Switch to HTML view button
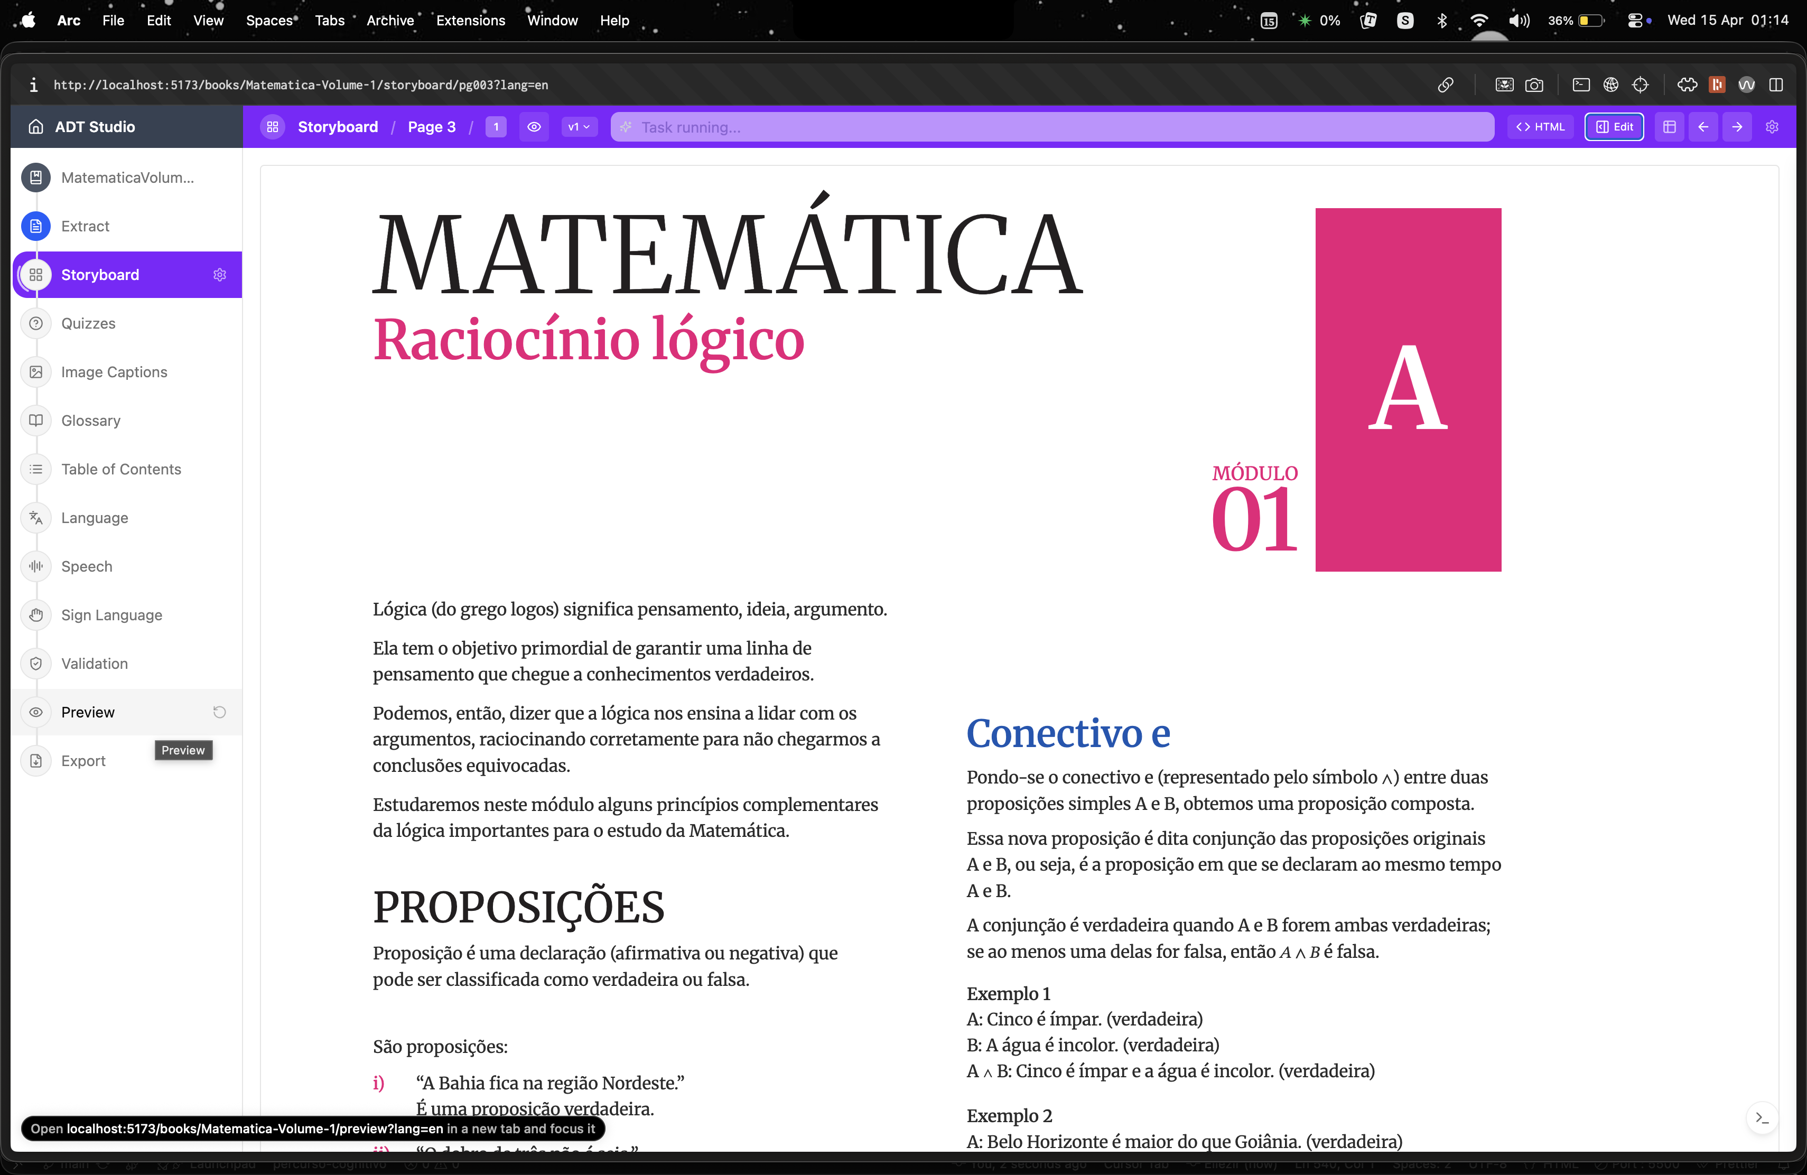This screenshot has width=1807, height=1175. pos(1541,127)
